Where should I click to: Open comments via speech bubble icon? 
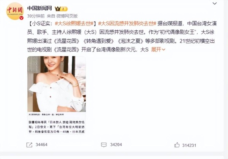104,145
